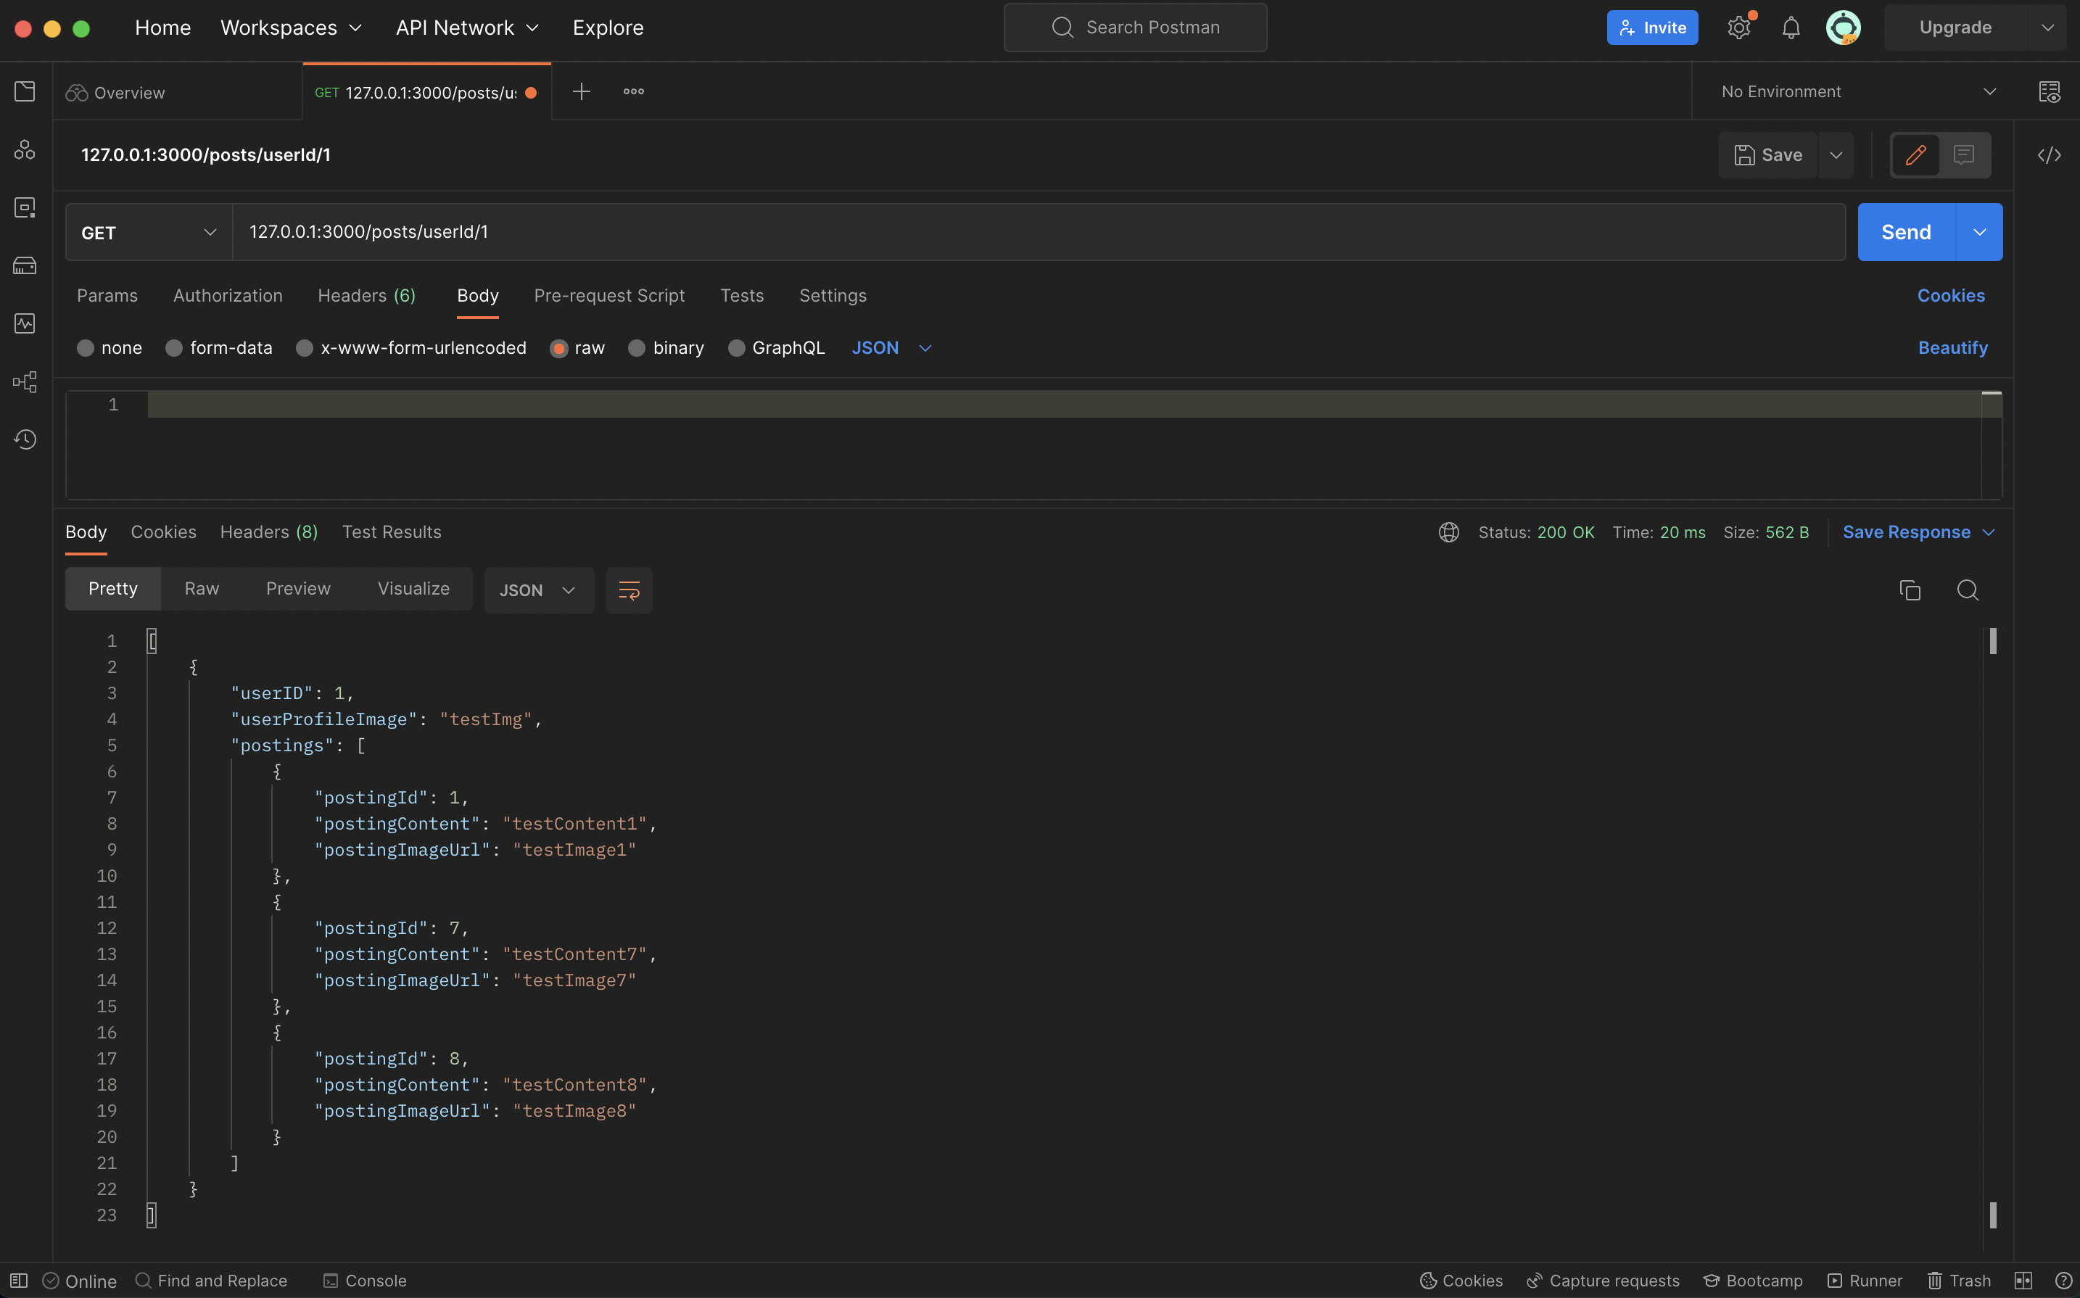Open the comments mode icon
2080x1298 pixels.
pos(1964,155)
